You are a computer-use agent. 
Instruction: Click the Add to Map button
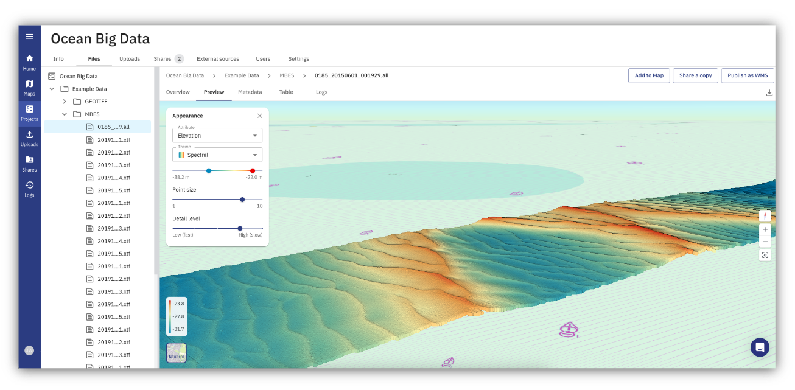[649, 75]
